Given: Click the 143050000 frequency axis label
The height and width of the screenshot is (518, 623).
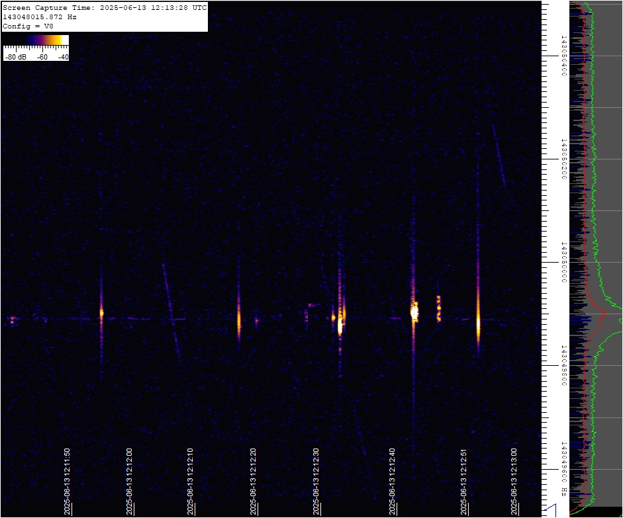Looking at the screenshot, I should pos(563,262).
